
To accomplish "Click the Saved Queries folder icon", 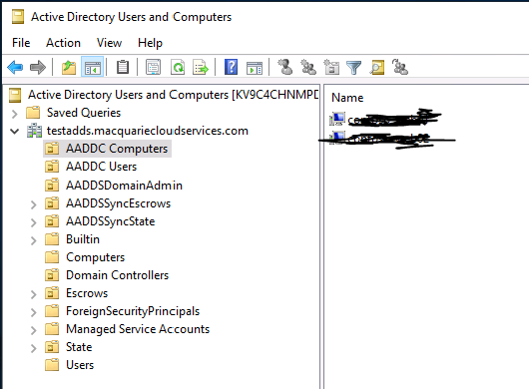I will [33, 113].
